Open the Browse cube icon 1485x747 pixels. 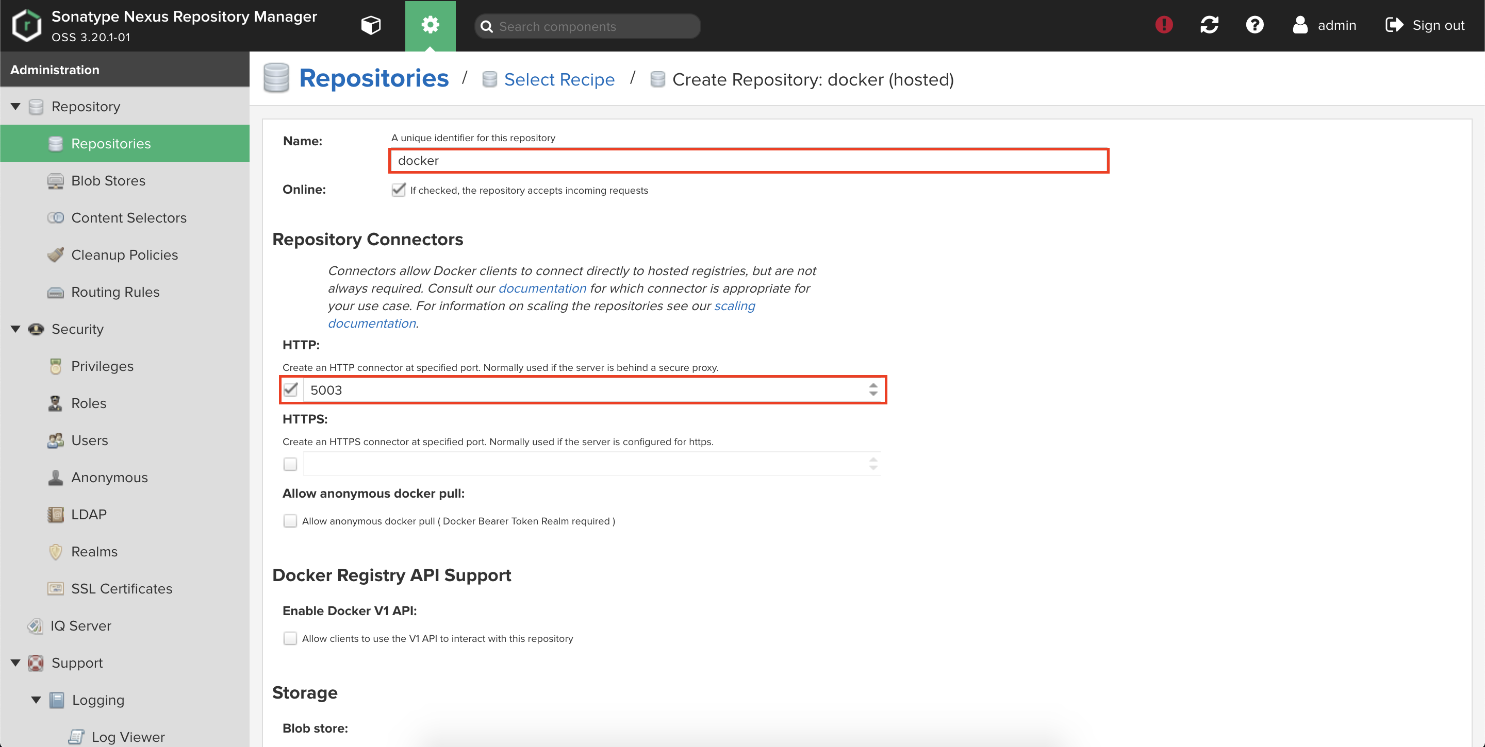[x=371, y=25]
